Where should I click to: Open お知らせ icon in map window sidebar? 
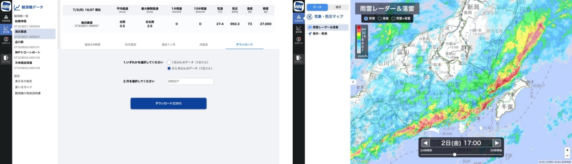pyautogui.click(x=299, y=40)
